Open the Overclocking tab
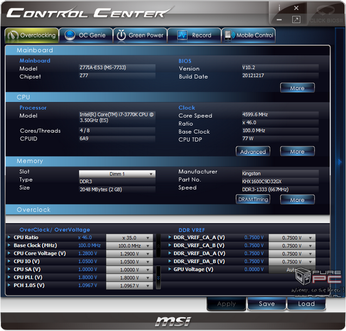The height and width of the screenshot is (331, 346). tap(31, 35)
